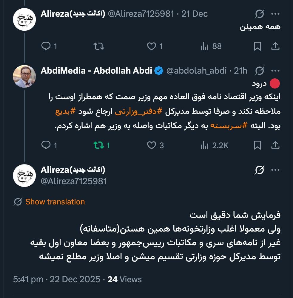This screenshot has height=298, width=293.
Task: Repost Alireza's 21 Dec tweet
Action: tap(99, 46)
